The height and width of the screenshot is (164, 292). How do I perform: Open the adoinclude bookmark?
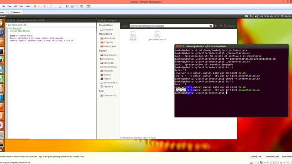point(108,38)
